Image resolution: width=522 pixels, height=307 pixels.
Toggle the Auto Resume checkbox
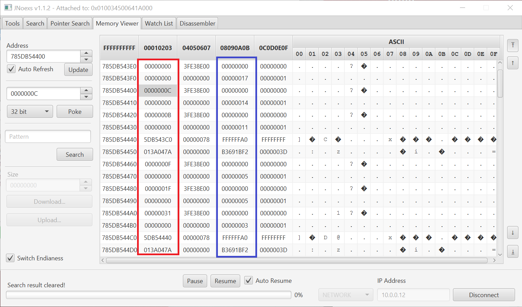coord(249,280)
